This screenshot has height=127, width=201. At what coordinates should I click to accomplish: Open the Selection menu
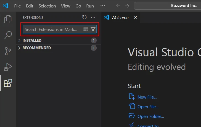pos(47,6)
